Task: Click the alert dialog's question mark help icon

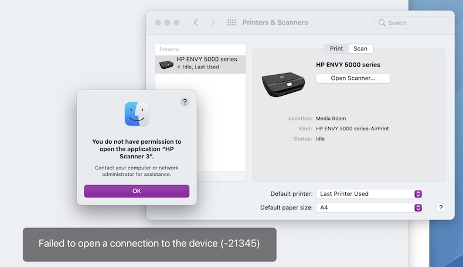Action: click(x=185, y=102)
